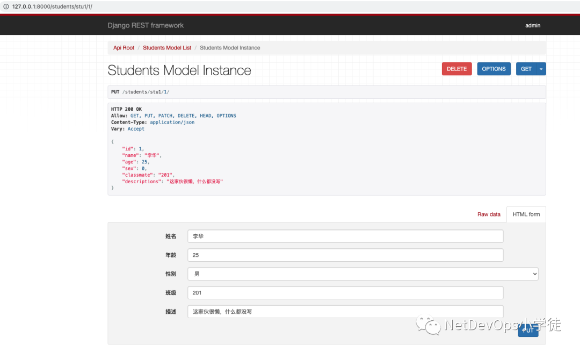The image size is (580, 352).
Task: Focus the 年龄 input with value 25
Action: click(345, 255)
